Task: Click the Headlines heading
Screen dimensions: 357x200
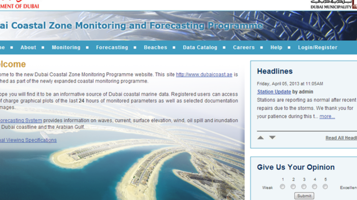Action: click(x=275, y=71)
